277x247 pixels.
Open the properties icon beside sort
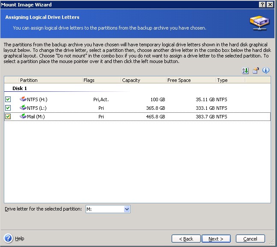256,71
